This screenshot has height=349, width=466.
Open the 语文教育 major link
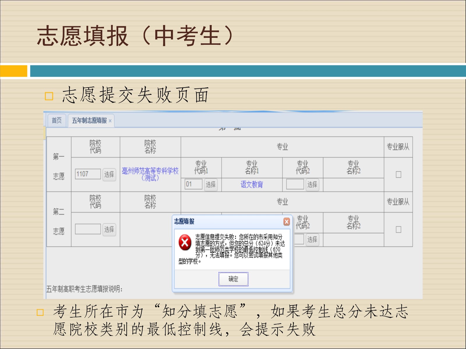(x=252, y=185)
